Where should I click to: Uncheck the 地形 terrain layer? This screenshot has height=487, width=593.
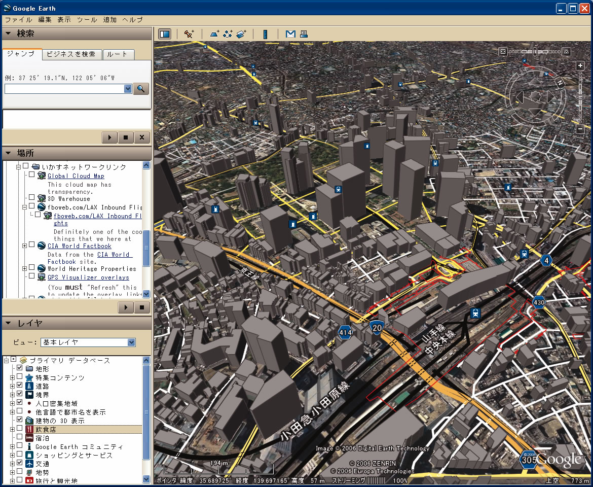pyautogui.click(x=20, y=368)
